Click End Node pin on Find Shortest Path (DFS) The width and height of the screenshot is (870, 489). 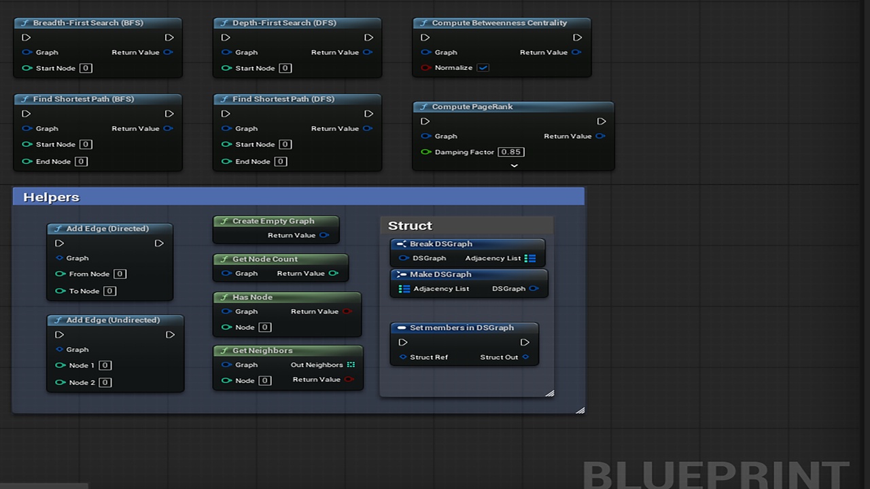[226, 162]
